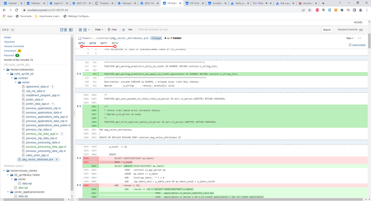Open the browser Extensions puzzle icon
This screenshot has width=371, height=201.
pos(342,10)
